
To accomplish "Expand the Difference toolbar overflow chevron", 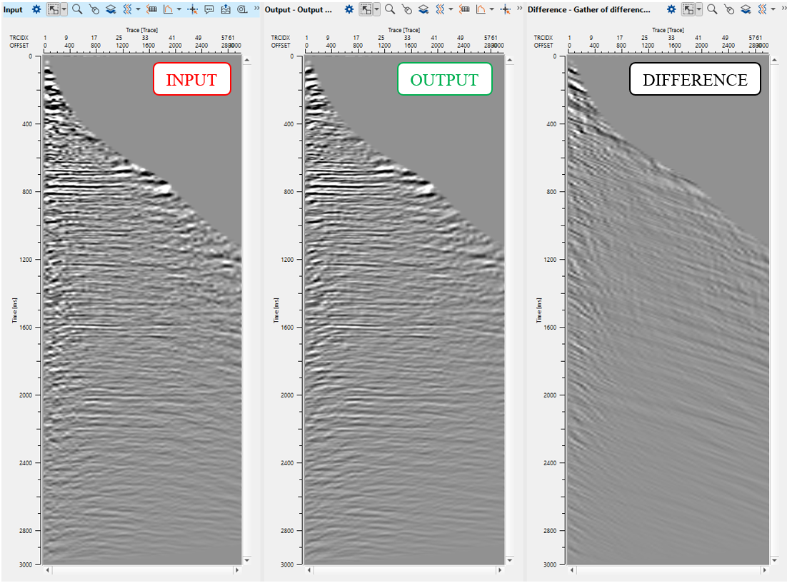I will pos(782,9).
